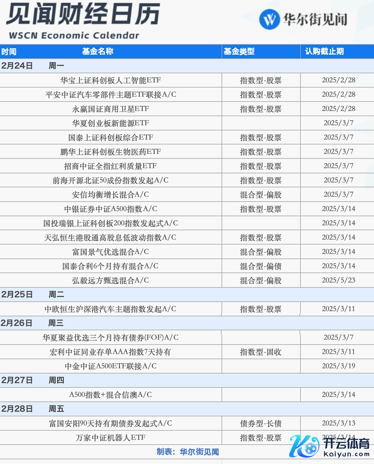Click the Kaiyun soccer ball logo
Image resolution: width=374 pixels, height=464 pixels.
click(x=304, y=446)
